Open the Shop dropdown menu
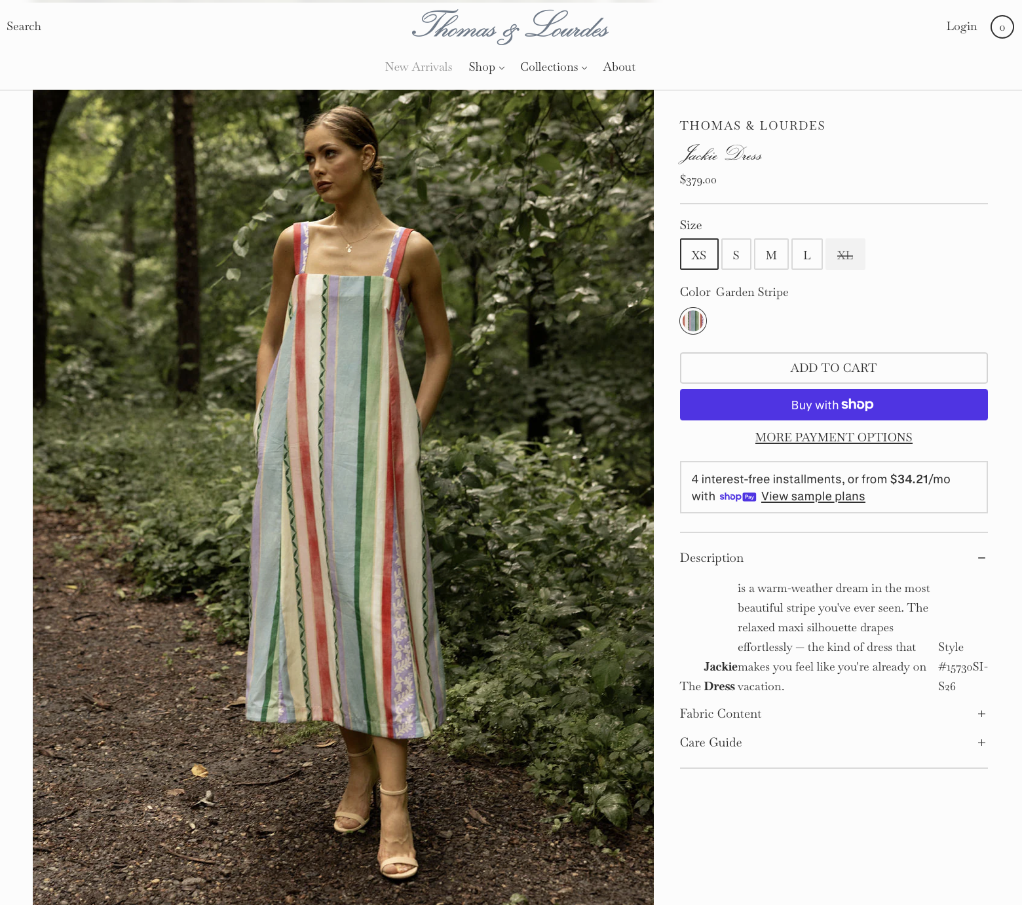 (487, 67)
